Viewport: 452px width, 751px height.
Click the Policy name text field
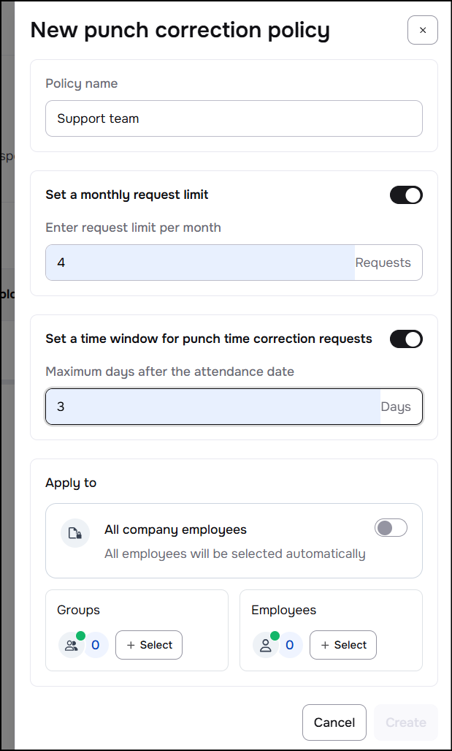pyautogui.click(x=234, y=118)
